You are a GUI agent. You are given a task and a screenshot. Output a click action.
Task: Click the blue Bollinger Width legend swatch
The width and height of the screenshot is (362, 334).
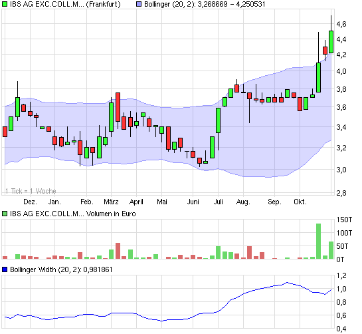coord(5,269)
